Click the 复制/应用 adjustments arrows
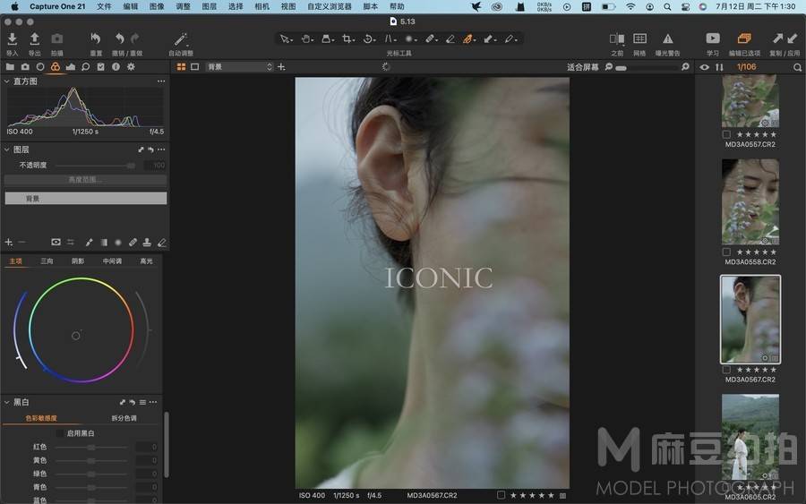This screenshot has height=504, width=806. click(785, 38)
